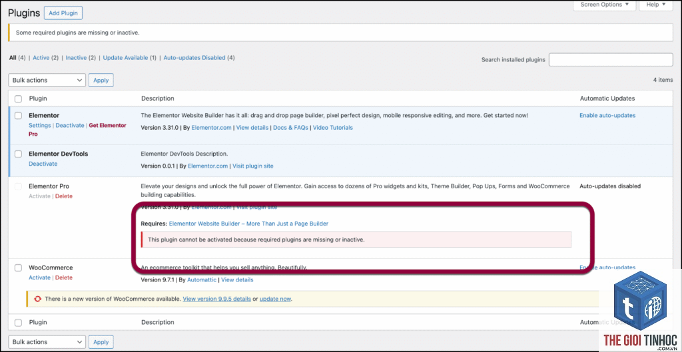
Task: Filter by Active plugins
Action: tap(41, 58)
